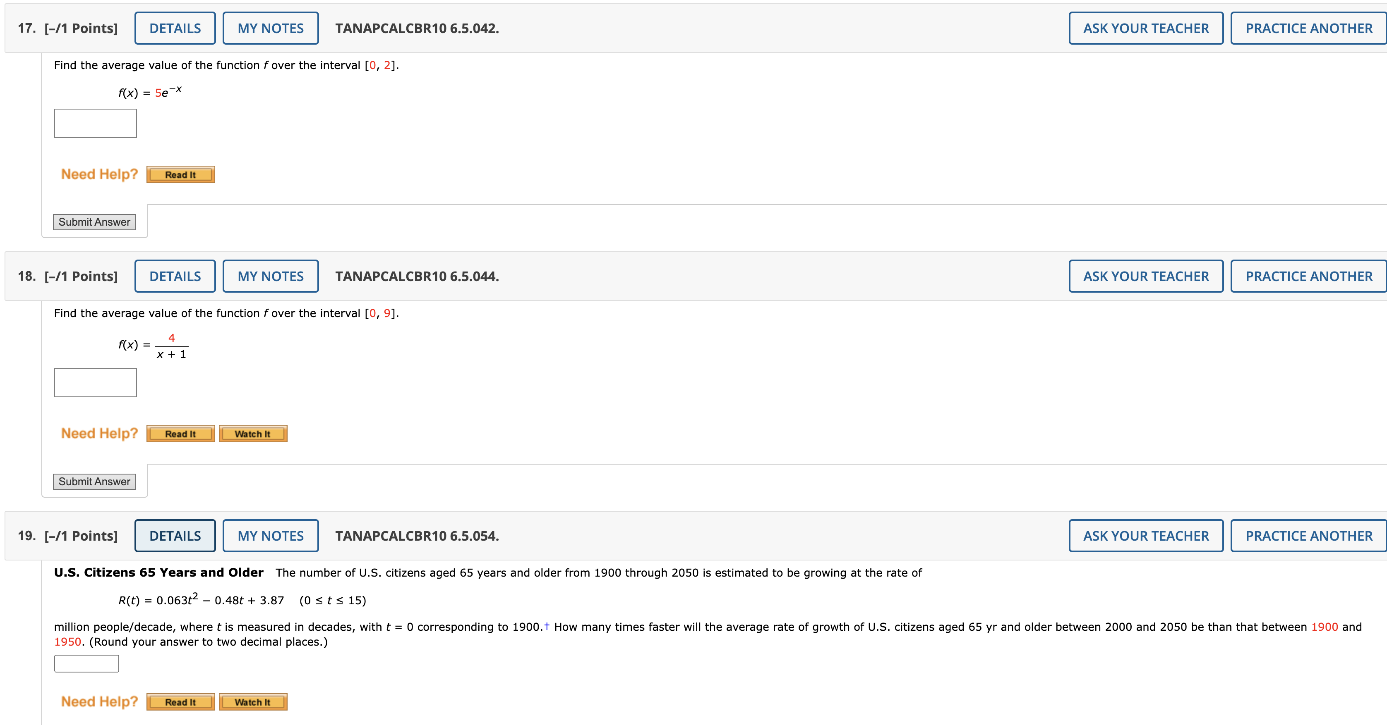Click PRACTICE ANOTHER for question 17
Image resolution: width=1387 pixels, height=725 pixels.
(x=1308, y=27)
